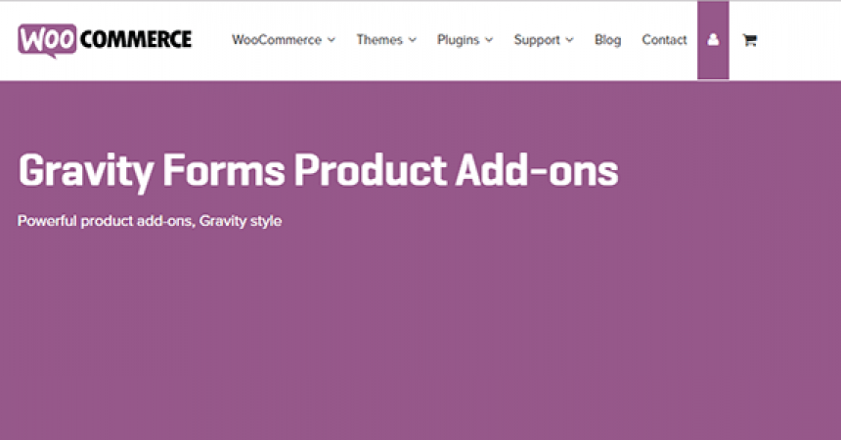Expand the chevron next to Support
Screen dimensions: 841x440
click(x=569, y=40)
